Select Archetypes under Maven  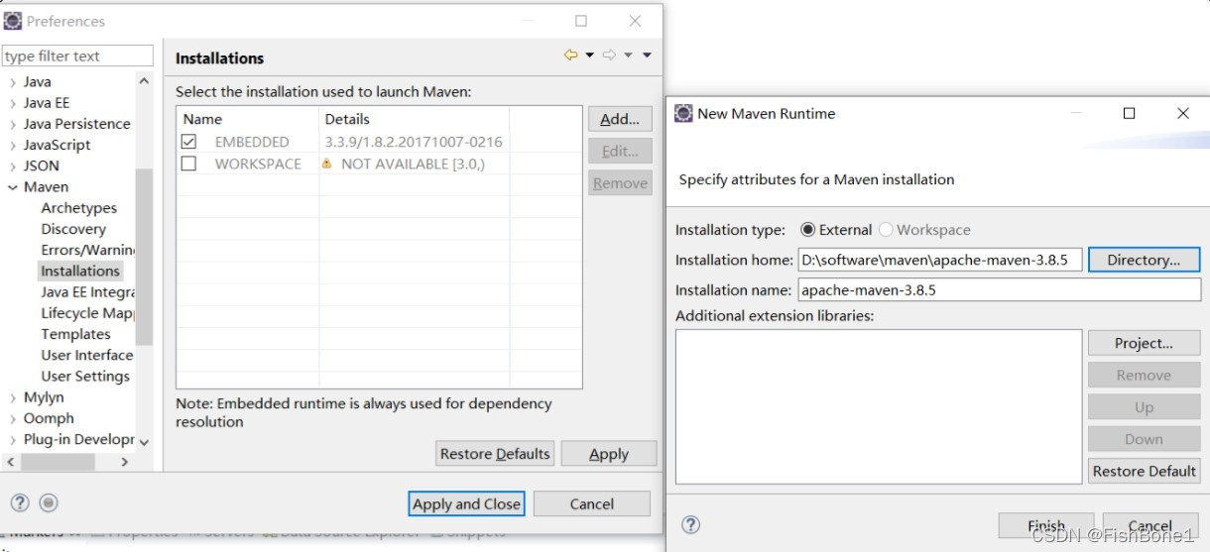pyautogui.click(x=79, y=208)
